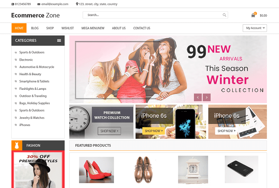Click the phone icon in top bar
The image size is (279, 188).
[x=13, y=4]
